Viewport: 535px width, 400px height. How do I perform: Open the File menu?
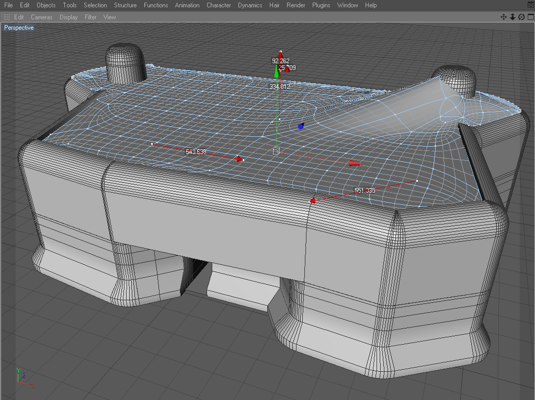click(8, 5)
